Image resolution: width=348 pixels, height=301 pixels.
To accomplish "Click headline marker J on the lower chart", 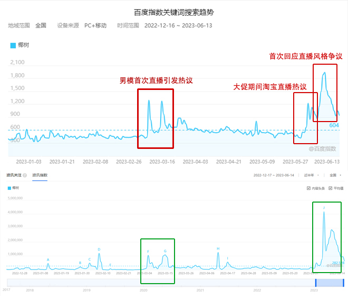I will [324, 208].
